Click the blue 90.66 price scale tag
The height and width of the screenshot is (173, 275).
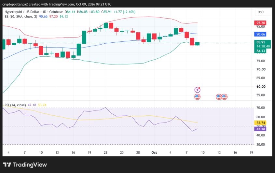(x=260, y=34)
